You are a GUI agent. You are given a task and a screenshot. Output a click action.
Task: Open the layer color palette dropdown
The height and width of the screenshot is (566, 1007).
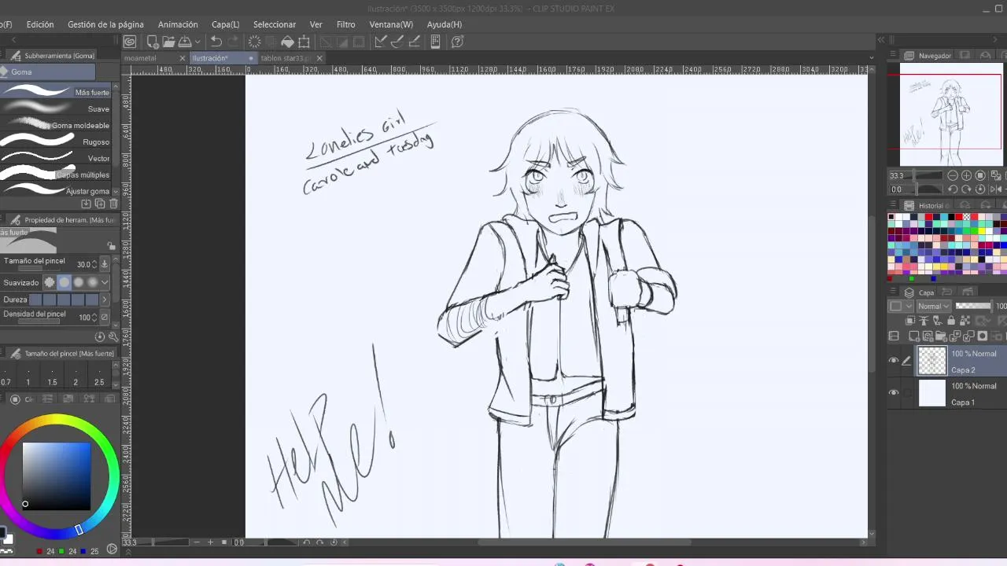899,306
